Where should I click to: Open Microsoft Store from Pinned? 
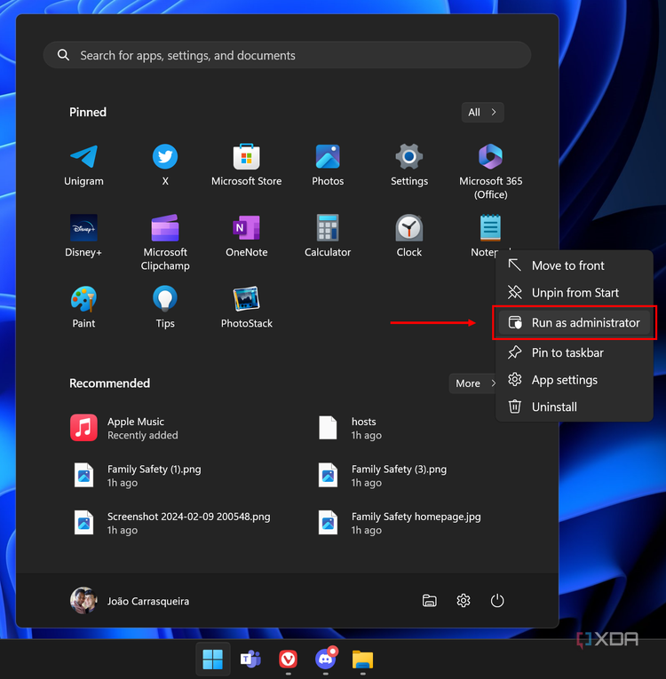click(247, 164)
